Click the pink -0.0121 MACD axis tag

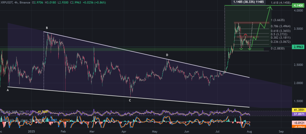click(299, 123)
